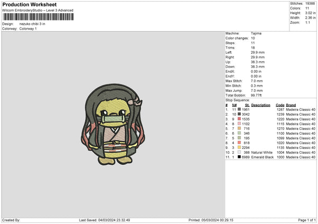
Task: Click the light green swatch for code 1100
Action: click(x=240, y=133)
